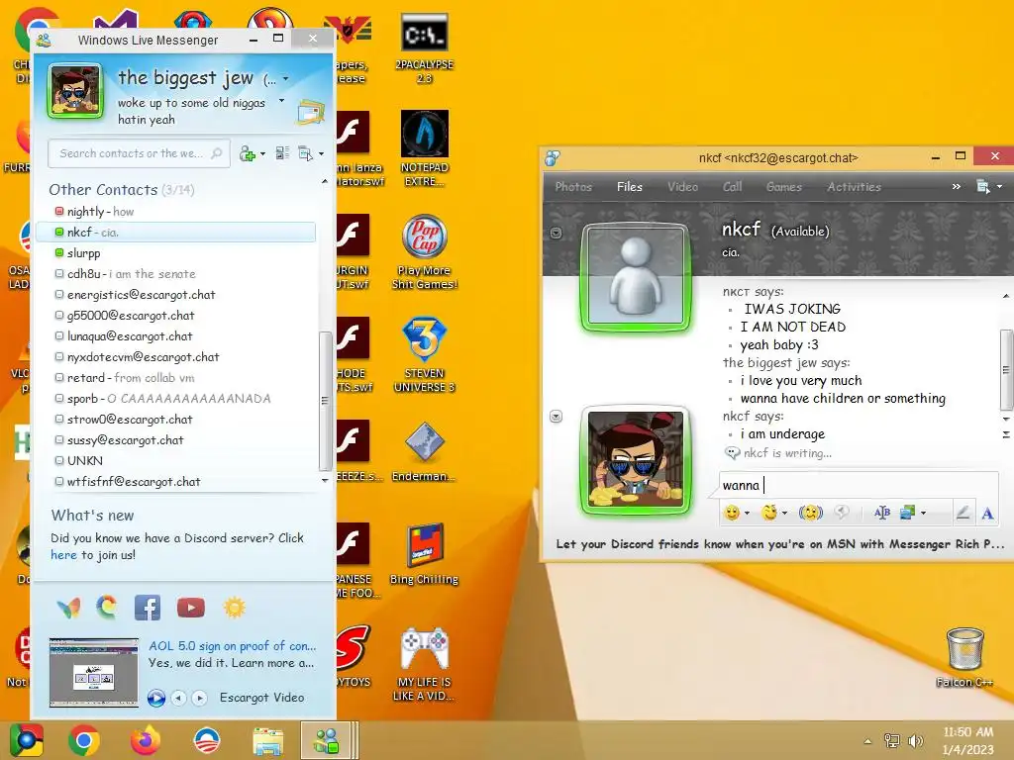Viewport: 1014px width, 760px height.
Task: Open the YouTube icon in Messenger footer
Action: tap(191, 608)
